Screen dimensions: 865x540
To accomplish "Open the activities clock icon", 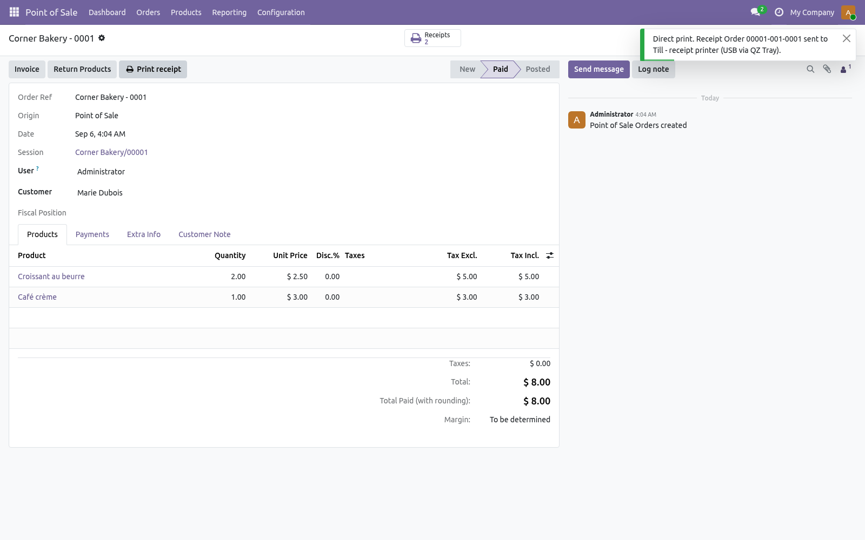I will click(x=779, y=12).
